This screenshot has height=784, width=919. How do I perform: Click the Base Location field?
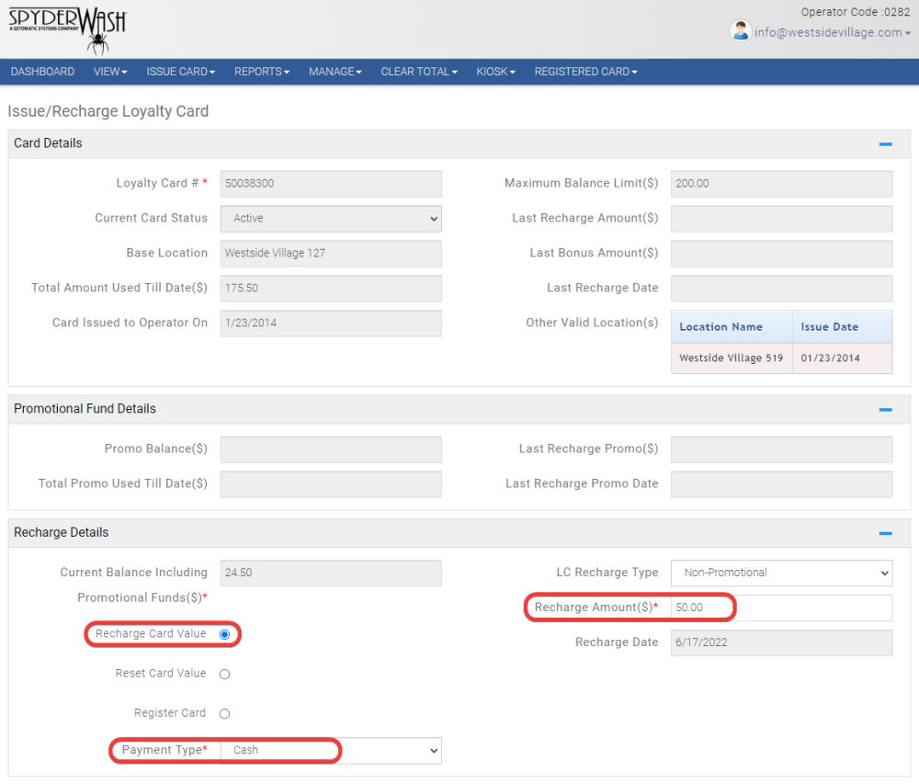tap(331, 254)
